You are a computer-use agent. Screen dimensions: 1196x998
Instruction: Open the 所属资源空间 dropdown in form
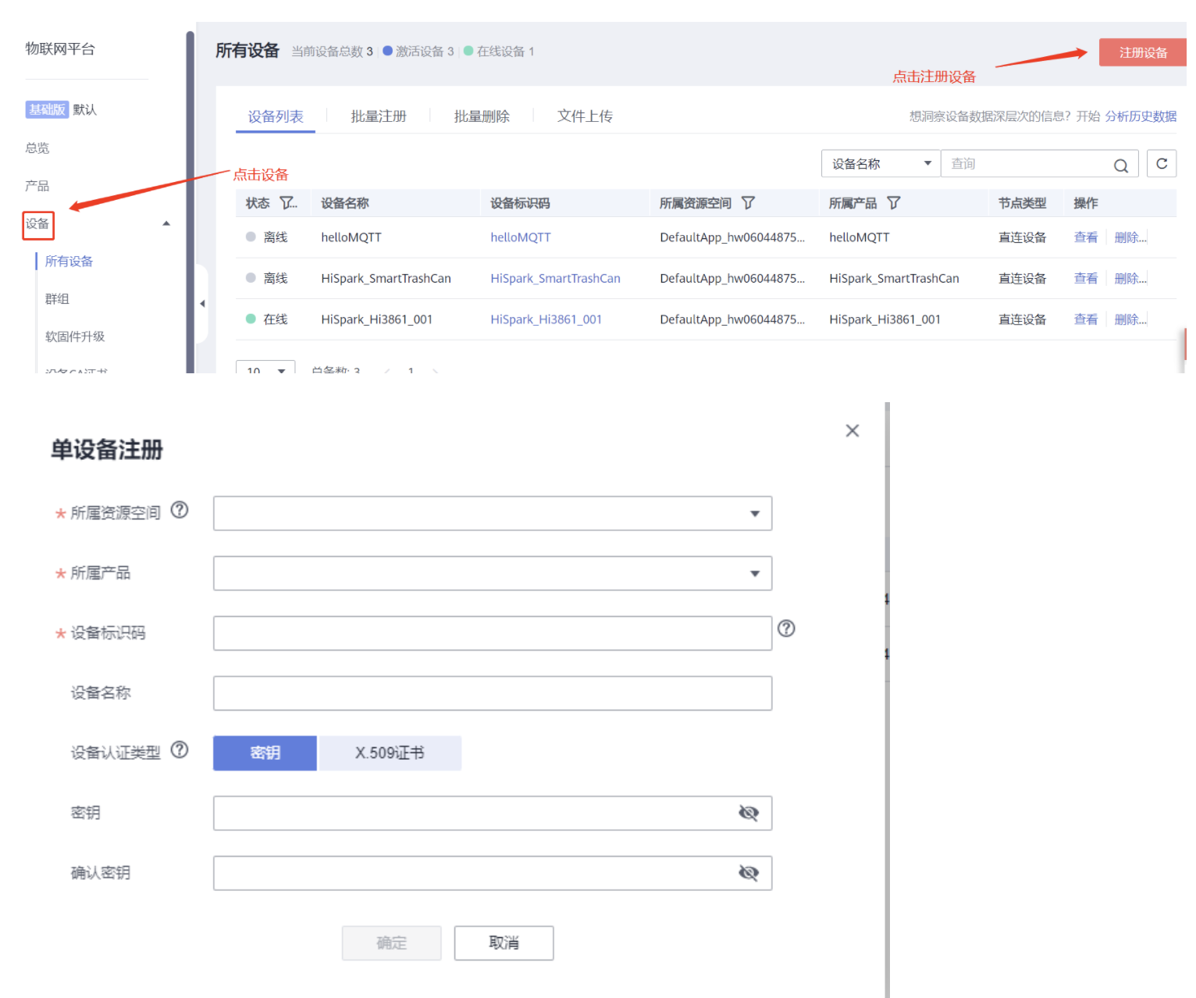(492, 514)
